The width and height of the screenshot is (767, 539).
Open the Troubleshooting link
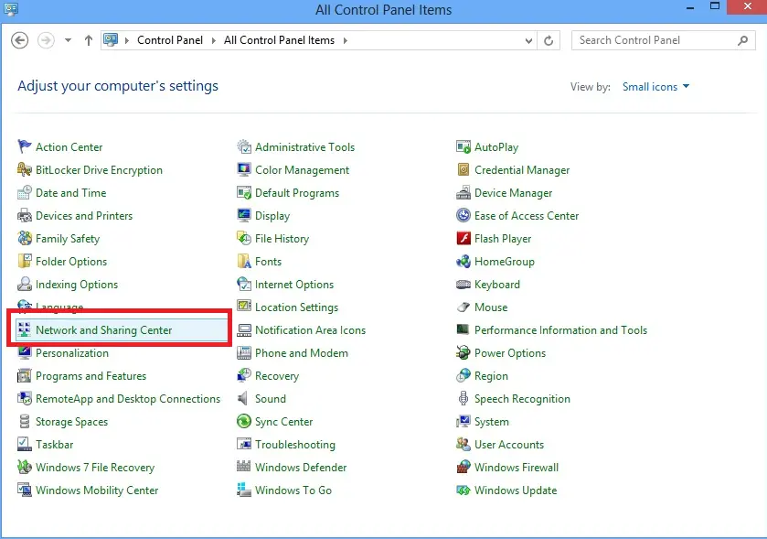click(x=295, y=445)
